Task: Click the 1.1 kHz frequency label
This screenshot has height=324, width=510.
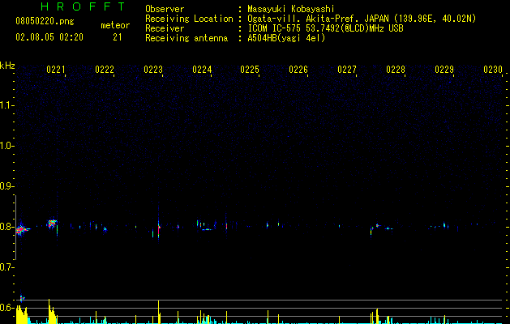Action: point(6,105)
